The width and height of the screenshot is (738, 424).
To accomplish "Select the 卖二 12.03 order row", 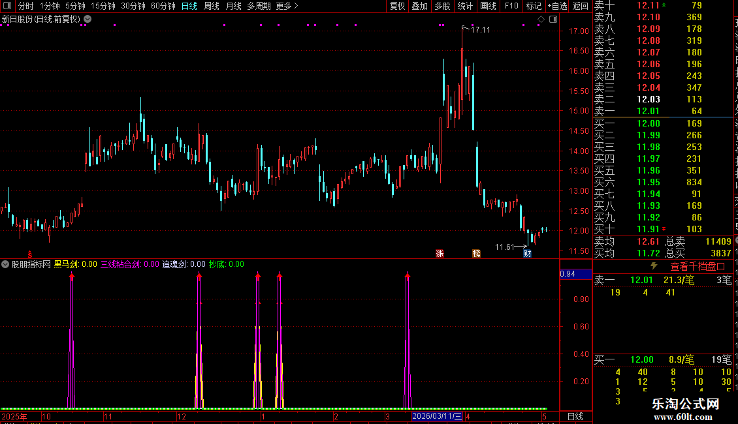I will coord(663,99).
